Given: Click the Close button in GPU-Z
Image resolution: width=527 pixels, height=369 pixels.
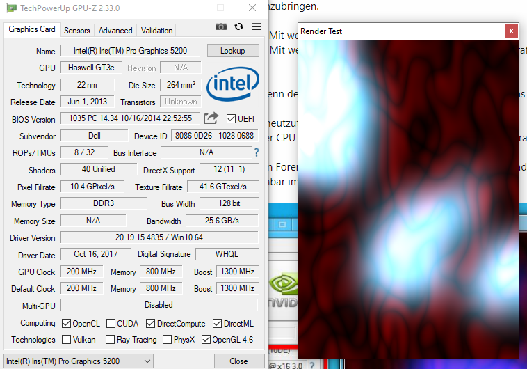Looking at the screenshot, I should coord(238,361).
